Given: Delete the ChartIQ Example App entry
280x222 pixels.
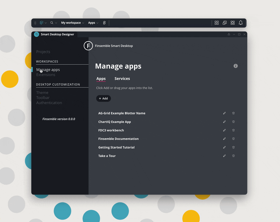Looking at the screenshot, I should (x=233, y=122).
